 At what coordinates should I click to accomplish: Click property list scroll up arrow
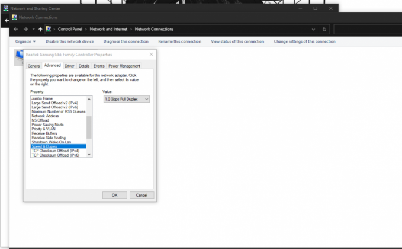tap(89, 99)
